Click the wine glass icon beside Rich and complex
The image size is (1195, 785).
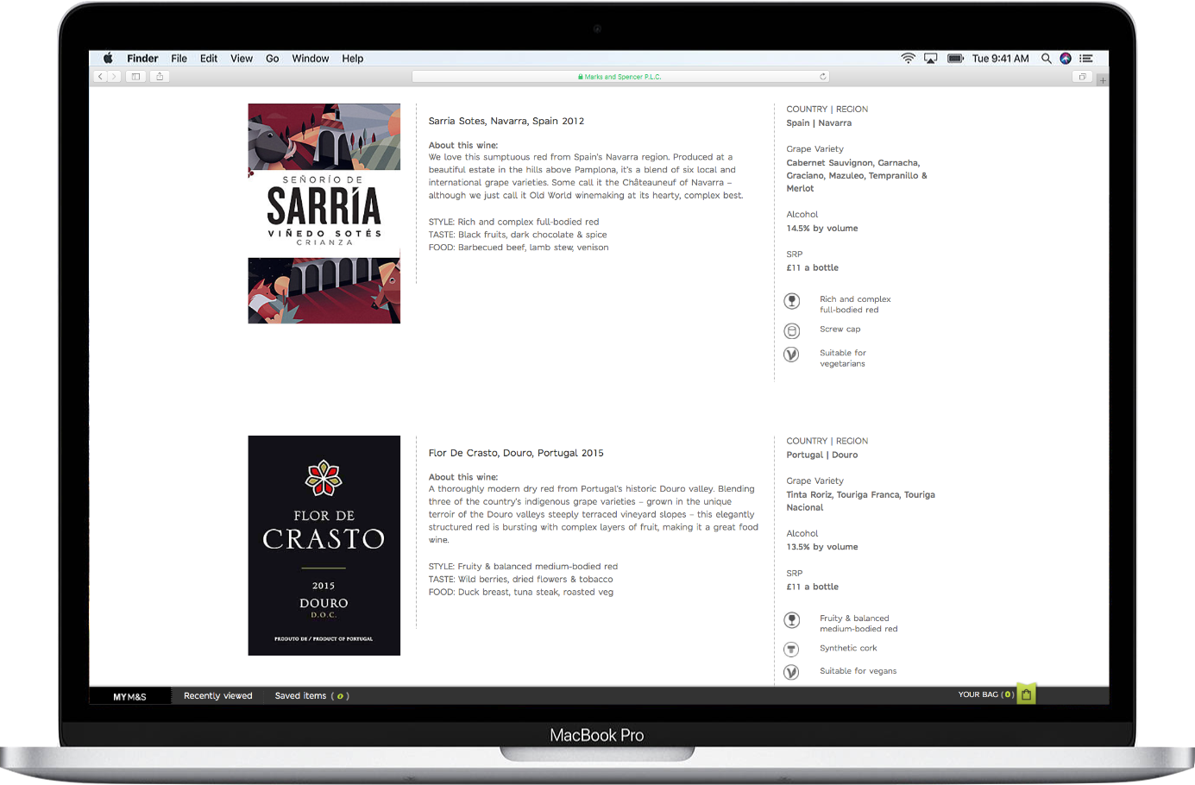coord(792,301)
